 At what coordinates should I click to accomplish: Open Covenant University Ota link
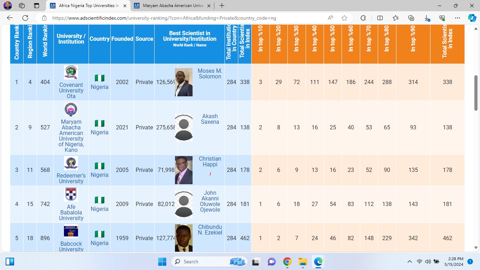pyautogui.click(x=71, y=90)
